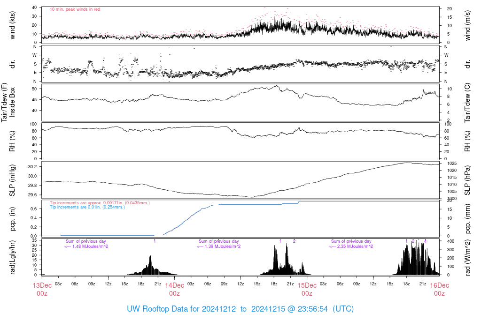The width and height of the screenshot is (481, 328).
Task: Click the '30.2' inHg tick value
Action: [x=32, y=167]
